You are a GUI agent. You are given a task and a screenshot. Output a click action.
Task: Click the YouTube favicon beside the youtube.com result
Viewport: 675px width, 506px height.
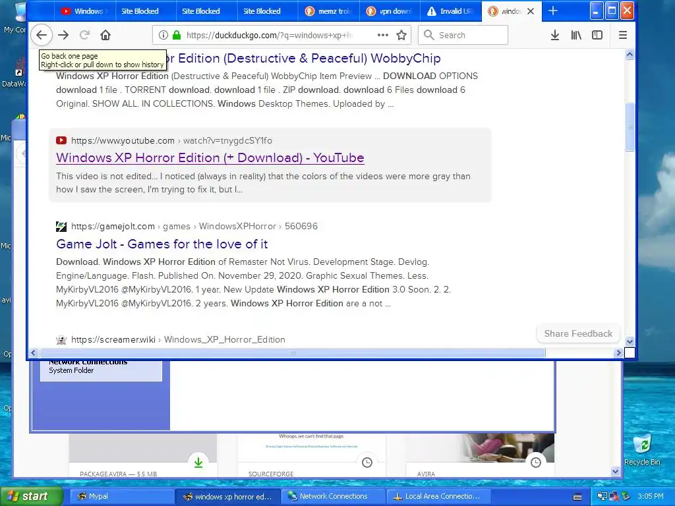(x=61, y=140)
